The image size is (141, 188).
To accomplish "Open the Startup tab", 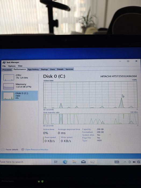I will [44, 69].
